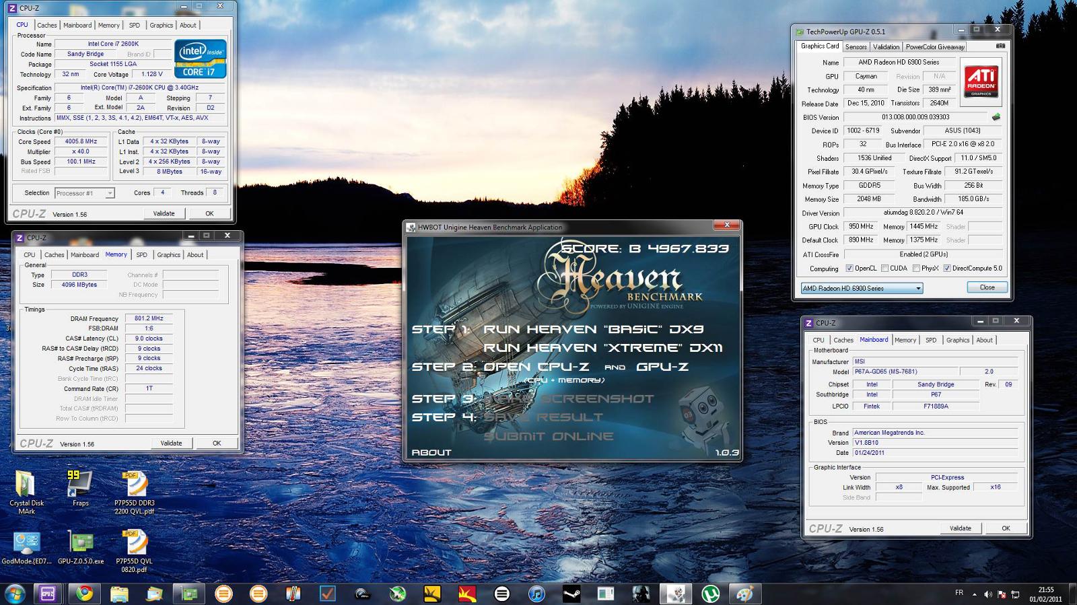Open Paint from the taskbar
The image size is (1077, 605).
(744, 594)
